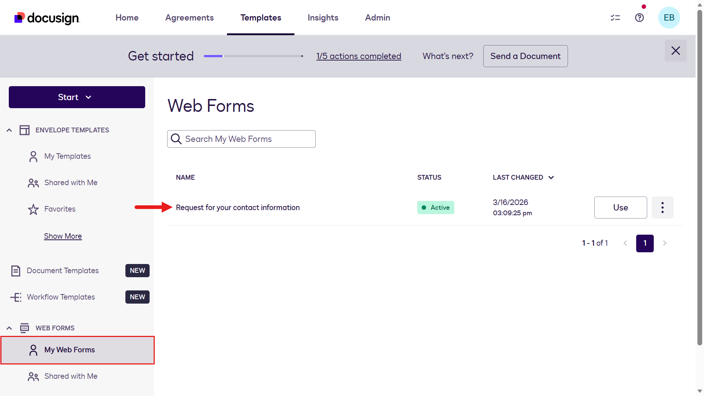Go to previous page arrow

[x=625, y=243]
